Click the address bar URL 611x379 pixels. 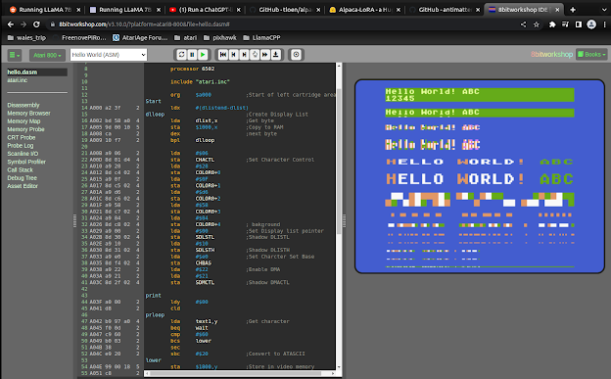[x=144, y=24]
